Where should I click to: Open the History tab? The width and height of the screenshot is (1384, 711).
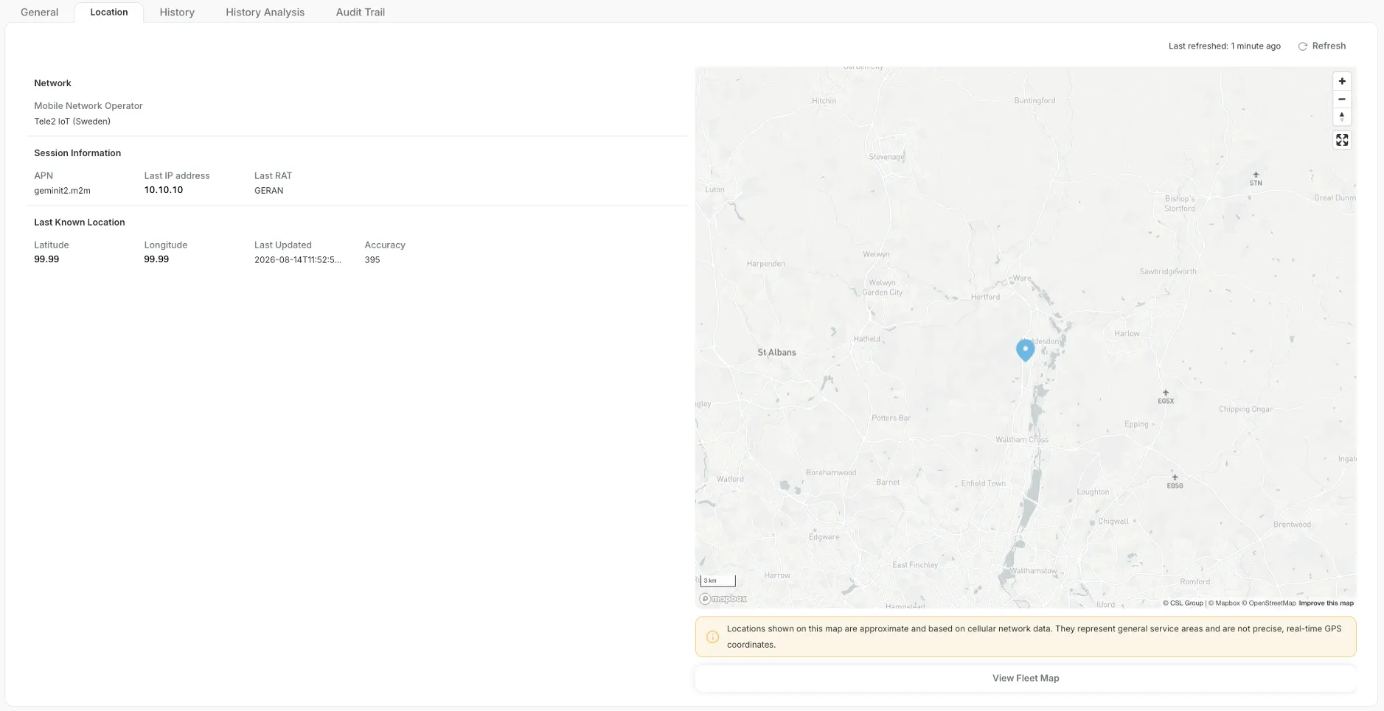point(177,12)
